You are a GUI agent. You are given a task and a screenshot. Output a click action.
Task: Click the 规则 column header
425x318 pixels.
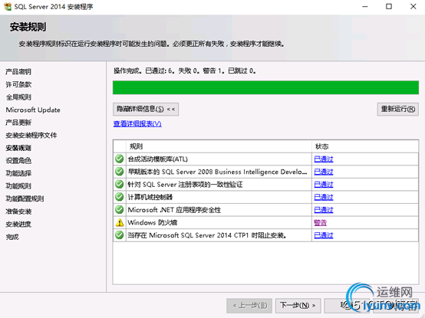click(x=219, y=146)
